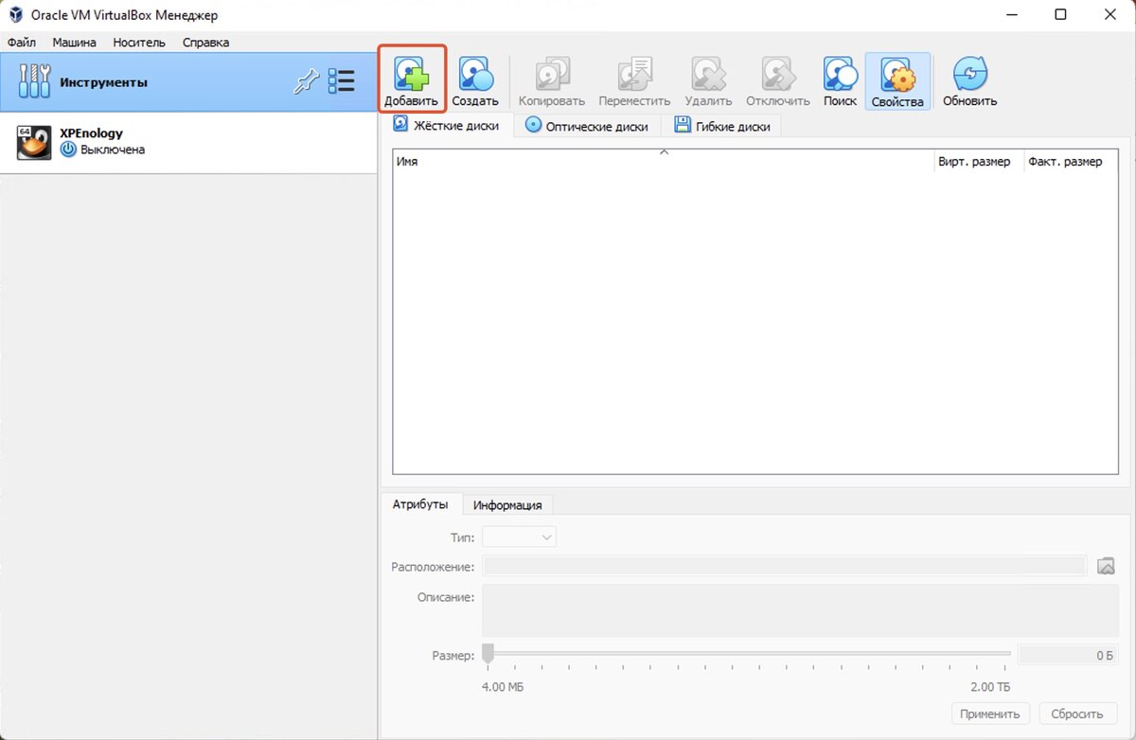The width and height of the screenshot is (1136, 740).
Task: Click the Копировать disk toolbar icon
Action: point(552,74)
